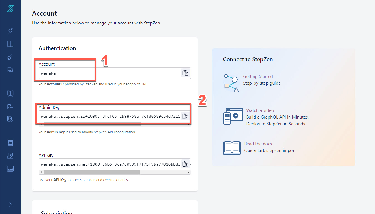Open the Read the docs link
375x214 pixels.
[x=258, y=144]
